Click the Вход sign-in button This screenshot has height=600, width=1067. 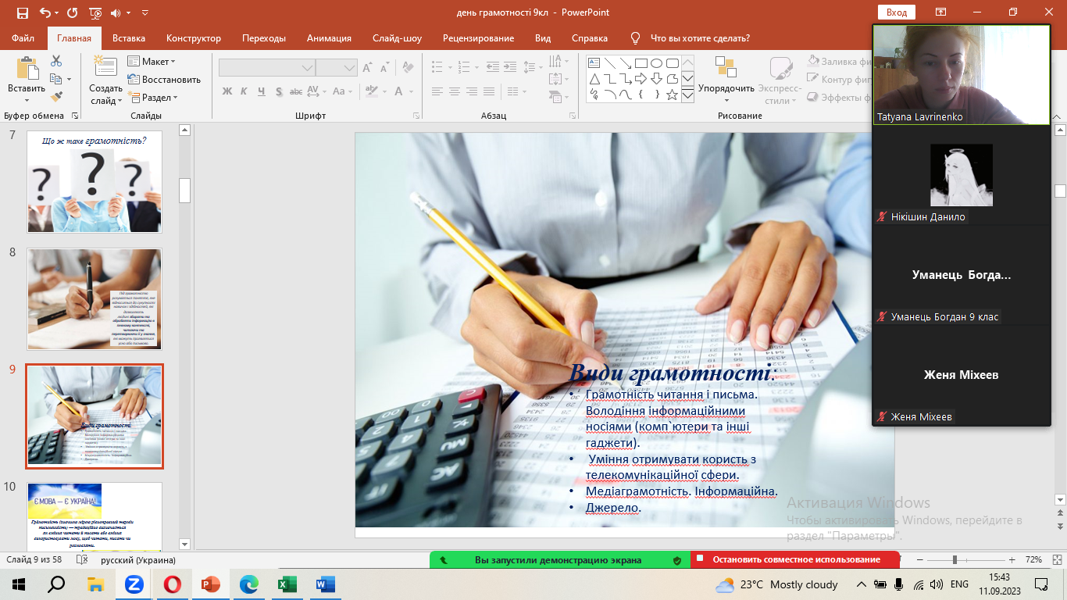tap(896, 12)
